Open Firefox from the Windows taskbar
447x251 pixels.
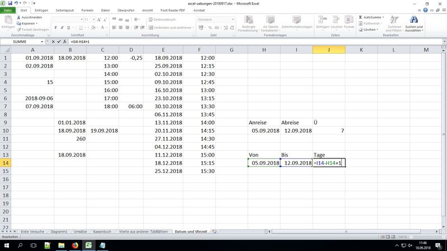pos(75,245)
